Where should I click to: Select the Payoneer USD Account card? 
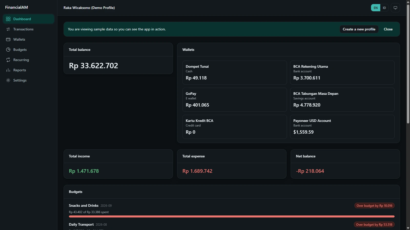coord(342,127)
